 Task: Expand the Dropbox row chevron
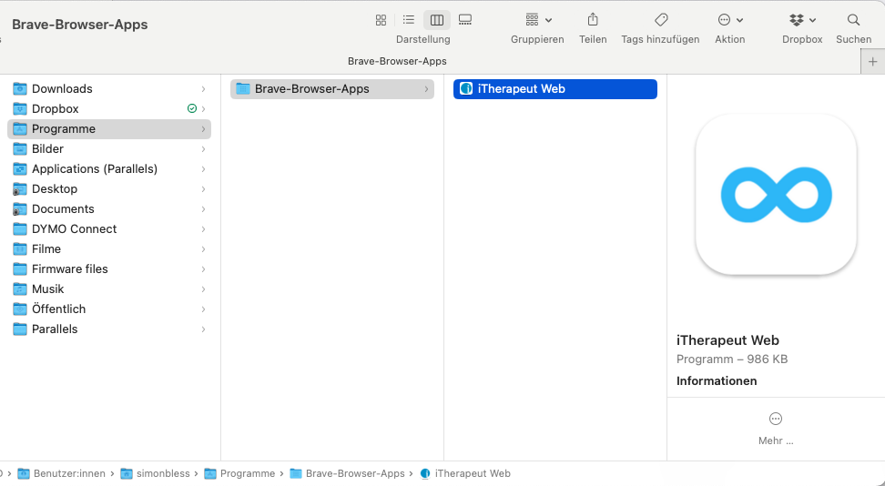click(x=203, y=109)
